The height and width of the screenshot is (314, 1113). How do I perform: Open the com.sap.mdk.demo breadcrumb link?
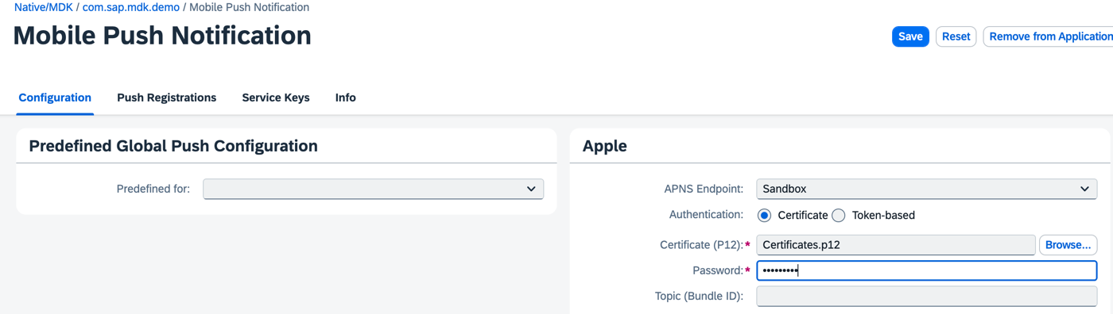click(131, 7)
